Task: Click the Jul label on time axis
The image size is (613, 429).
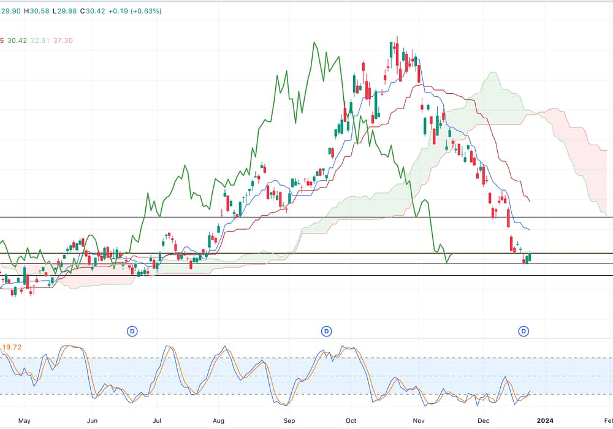Action: click(157, 420)
